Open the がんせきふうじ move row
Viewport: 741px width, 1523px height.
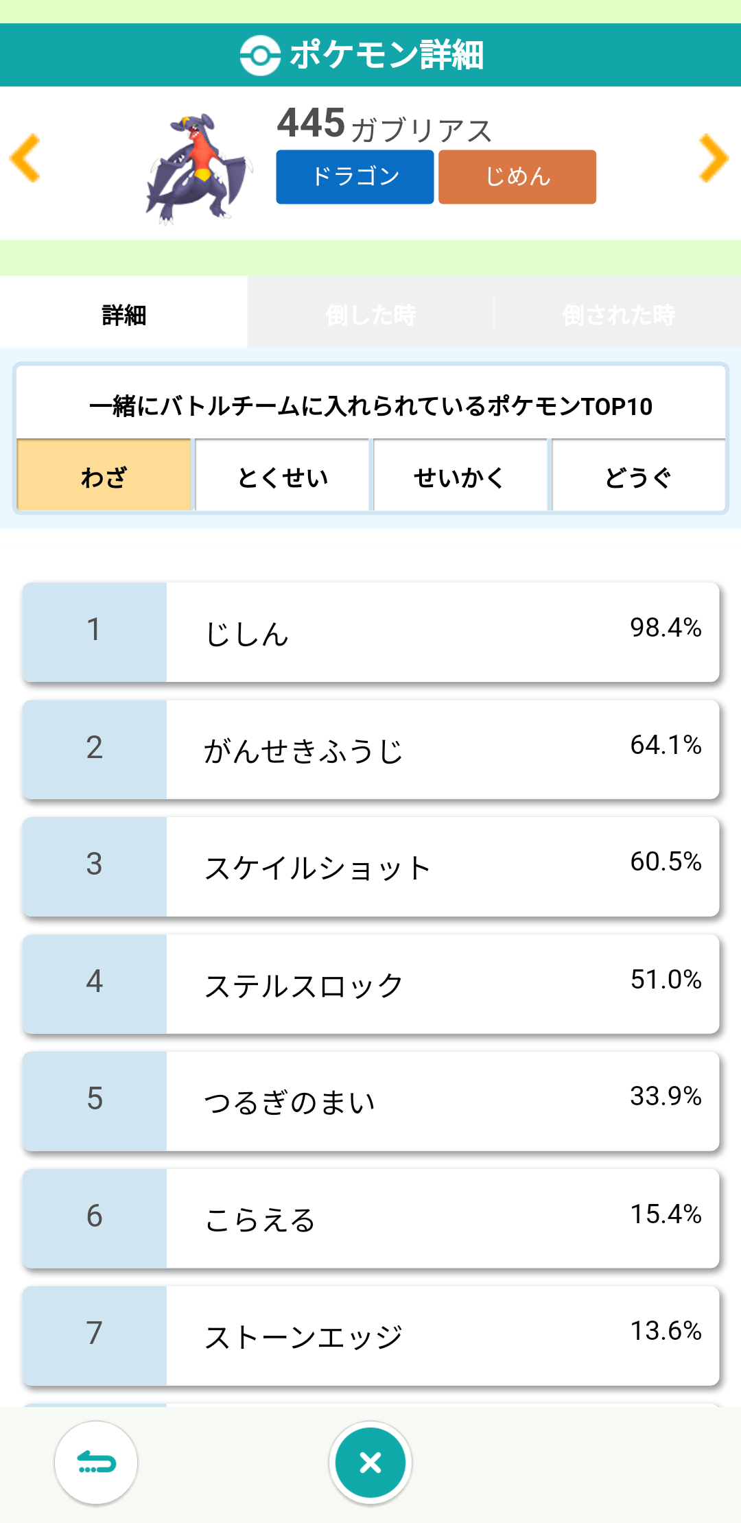pos(370,750)
